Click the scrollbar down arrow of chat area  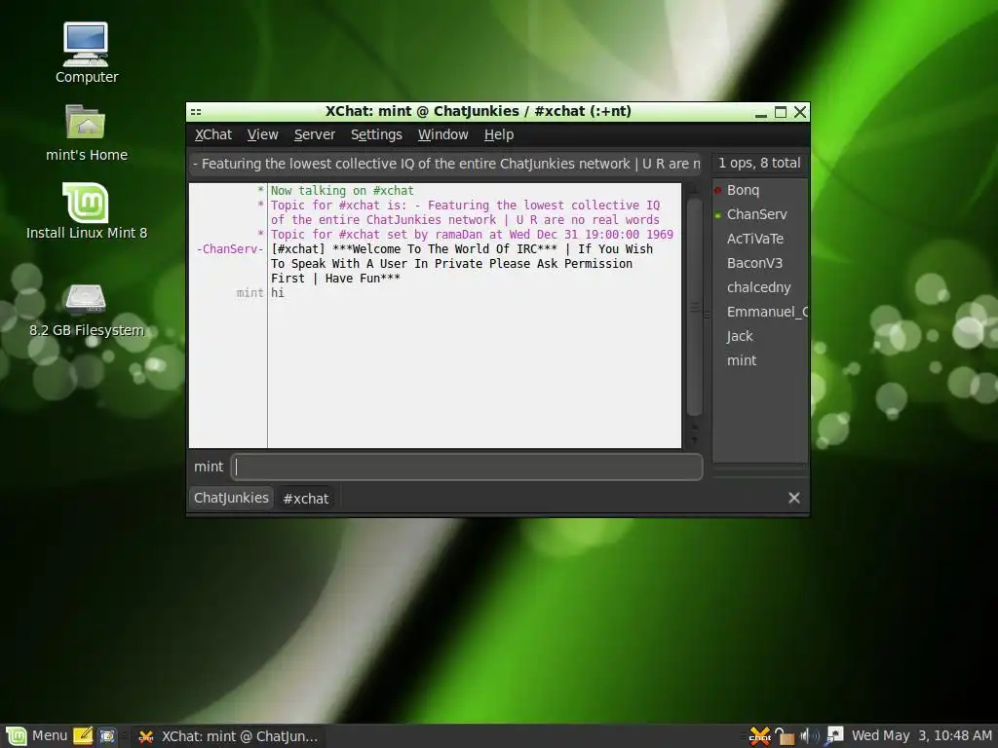click(x=694, y=439)
